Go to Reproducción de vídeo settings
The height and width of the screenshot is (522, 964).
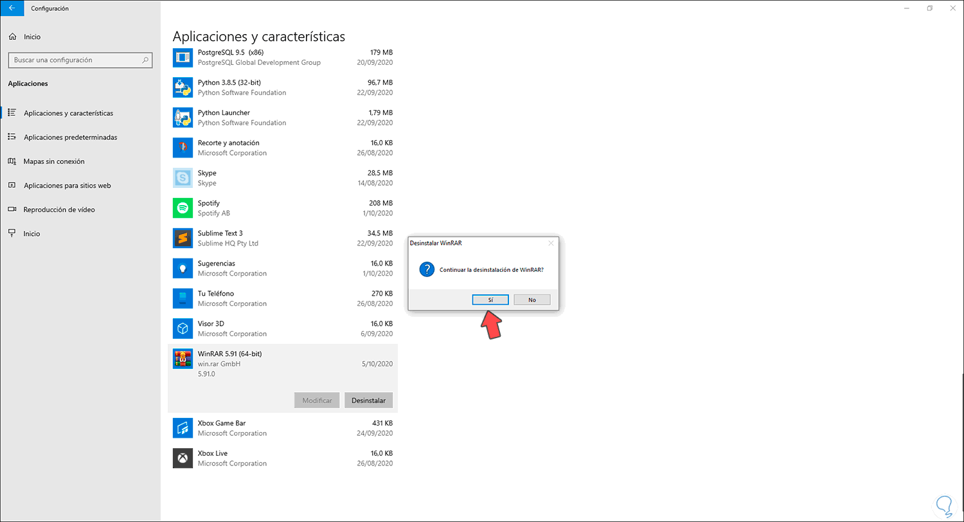[x=59, y=210]
